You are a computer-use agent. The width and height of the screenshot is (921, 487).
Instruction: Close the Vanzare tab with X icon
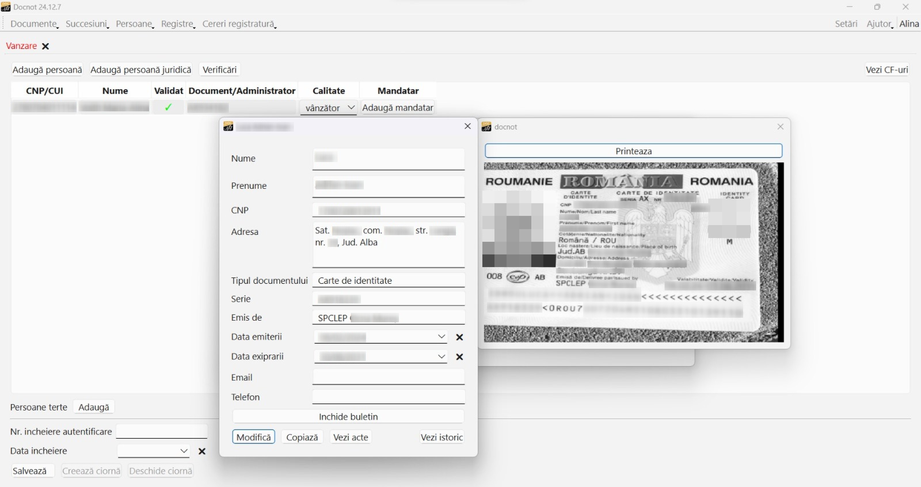pos(45,46)
